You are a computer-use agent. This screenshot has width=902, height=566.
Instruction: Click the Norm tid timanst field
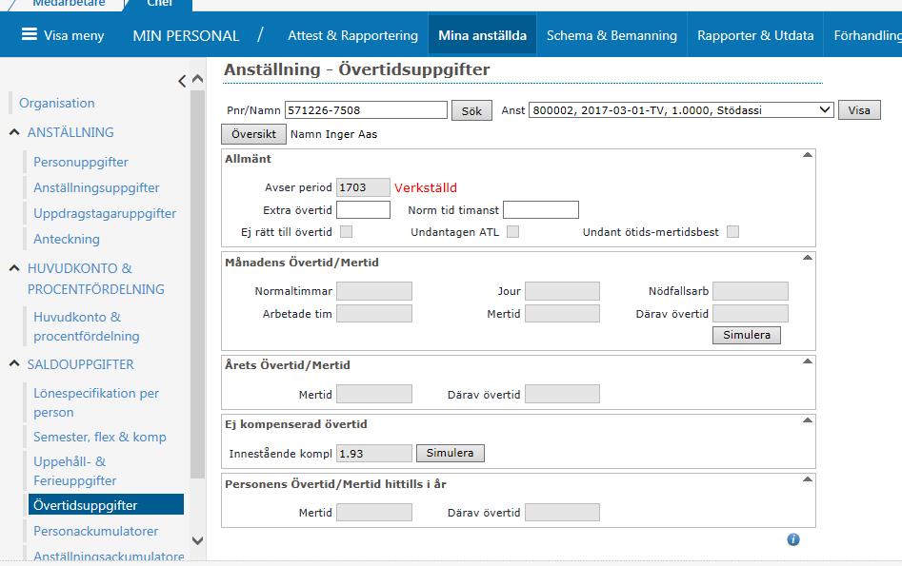(541, 209)
